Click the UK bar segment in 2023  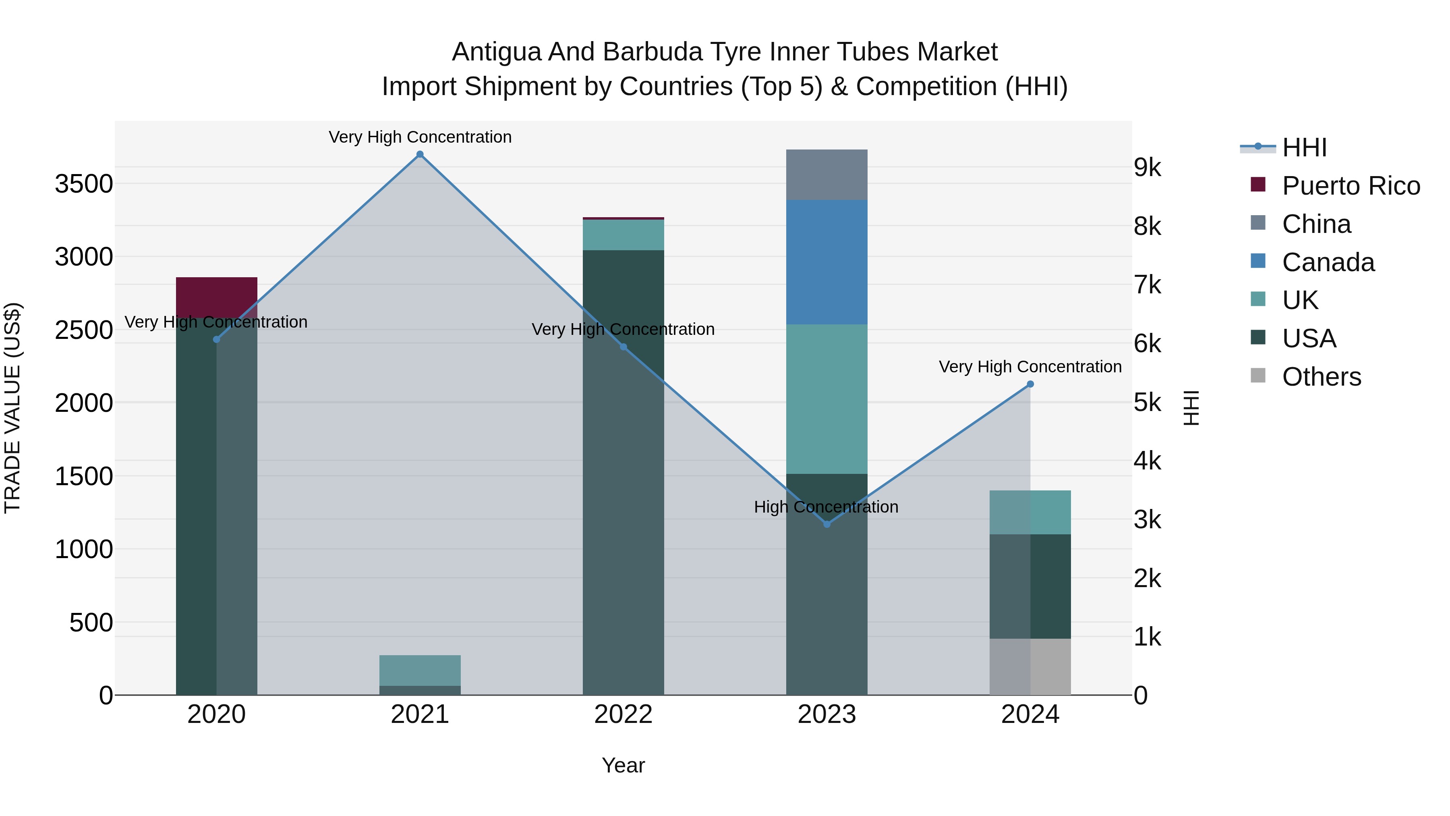click(x=827, y=399)
